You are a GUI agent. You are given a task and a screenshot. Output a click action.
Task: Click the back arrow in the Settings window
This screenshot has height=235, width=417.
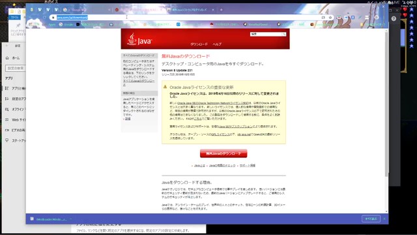pos(7,46)
